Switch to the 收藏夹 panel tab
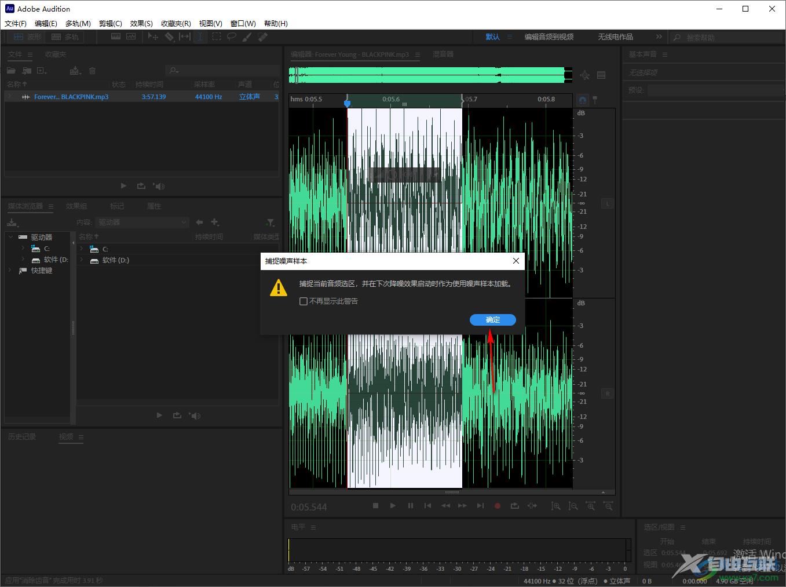The height and width of the screenshot is (587, 786). pos(56,54)
